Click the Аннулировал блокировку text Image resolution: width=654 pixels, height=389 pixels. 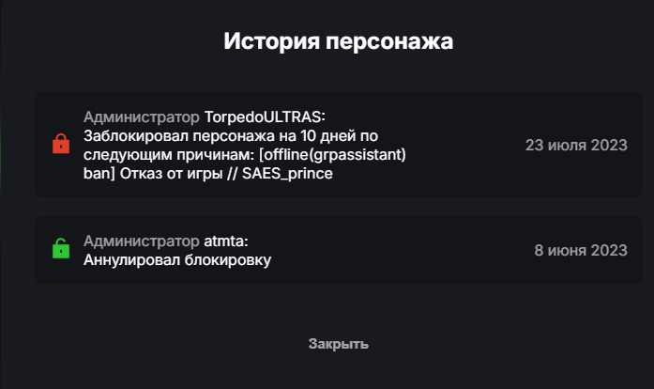pos(177,260)
